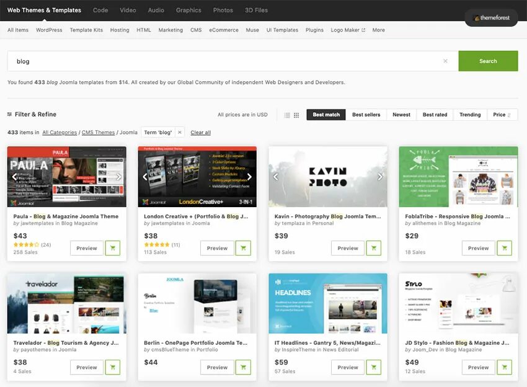Go to Marketing category
The image size is (527, 387).
point(170,30)
